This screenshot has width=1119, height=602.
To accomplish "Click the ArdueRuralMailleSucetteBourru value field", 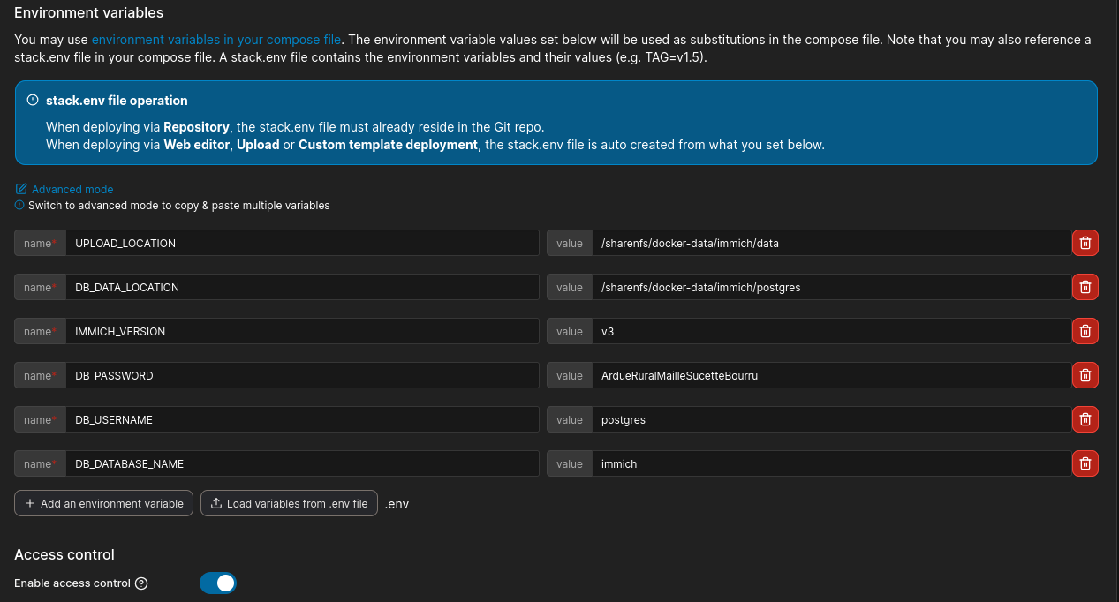I will click(831, 375).
